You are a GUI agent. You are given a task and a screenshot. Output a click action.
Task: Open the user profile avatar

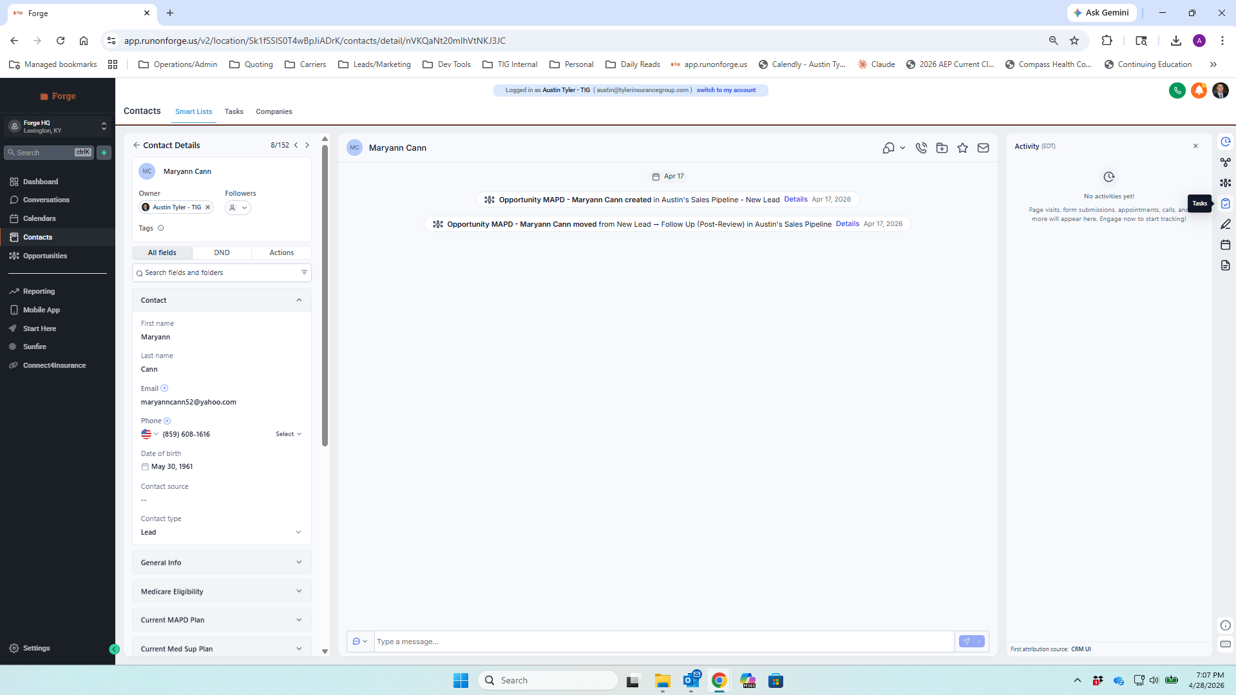[x=1220, y=91]
